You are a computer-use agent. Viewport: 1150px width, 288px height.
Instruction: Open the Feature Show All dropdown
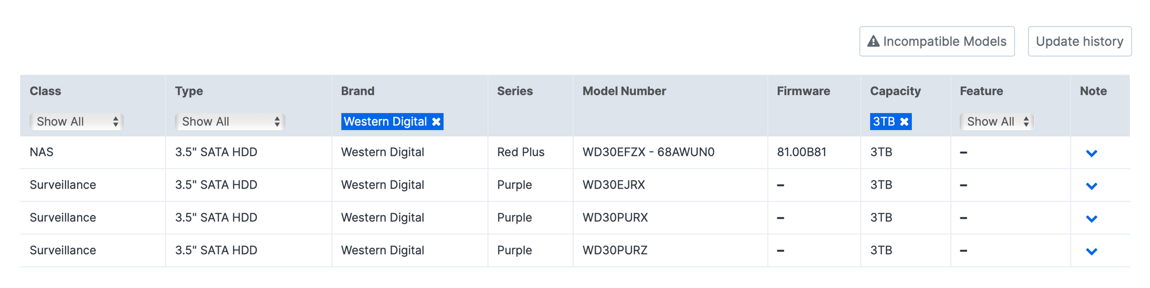coord(997,122)
